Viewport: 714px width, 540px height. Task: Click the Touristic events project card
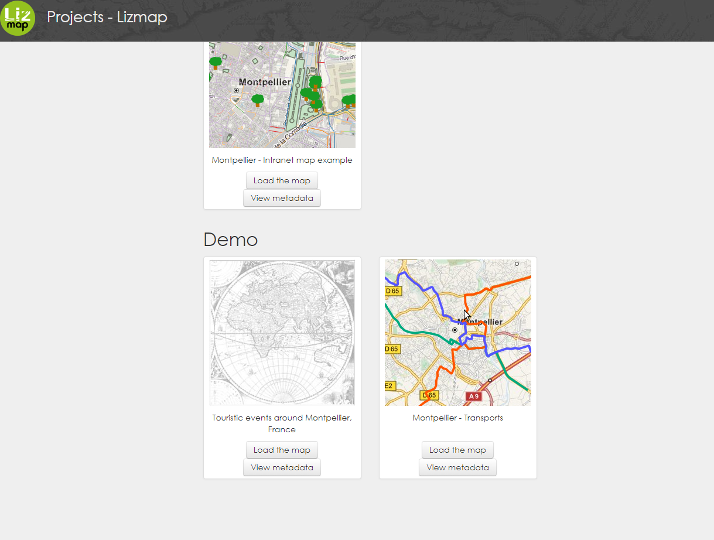click(x=282, y=368)
